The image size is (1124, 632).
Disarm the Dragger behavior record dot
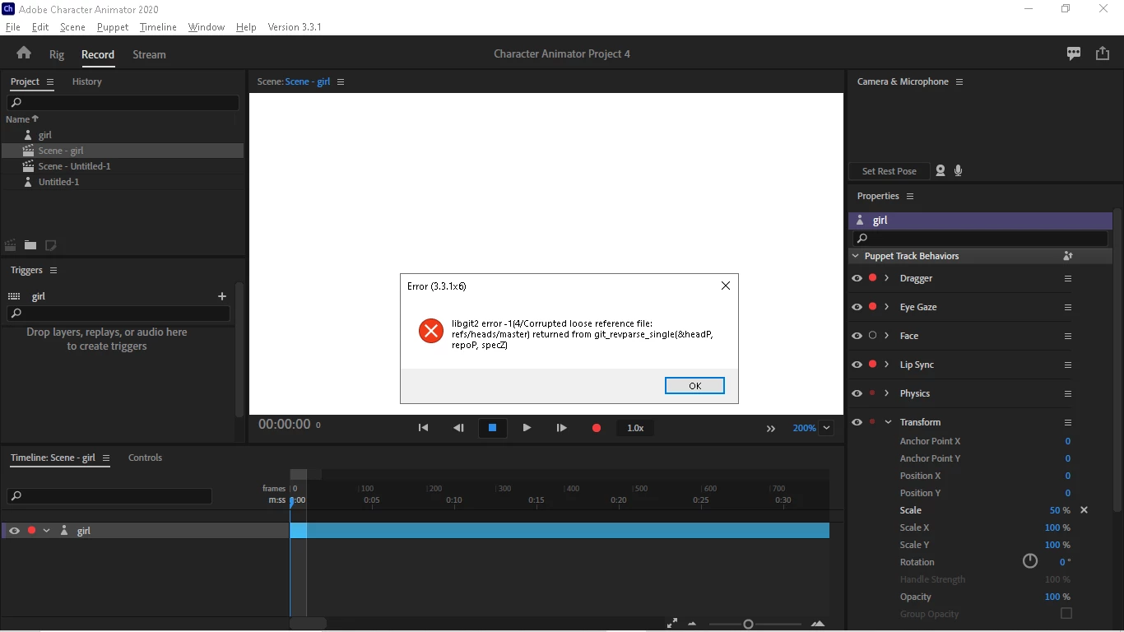point(872,278)
